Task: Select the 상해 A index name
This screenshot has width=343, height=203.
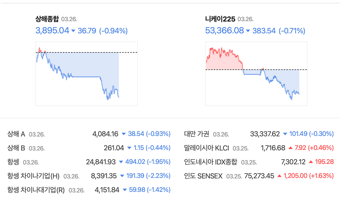Action: pyautogui.click(x=16, y=134)
